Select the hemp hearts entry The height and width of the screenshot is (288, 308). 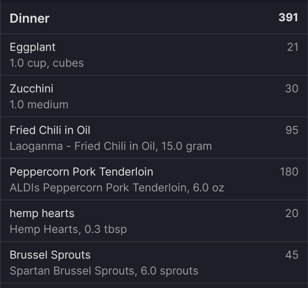(x=154, y=221)
